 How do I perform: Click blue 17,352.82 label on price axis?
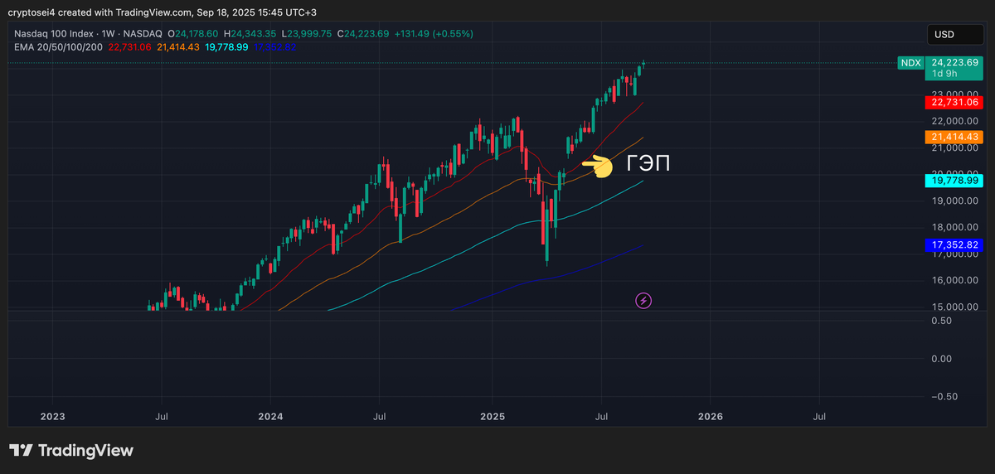(955, 244)
